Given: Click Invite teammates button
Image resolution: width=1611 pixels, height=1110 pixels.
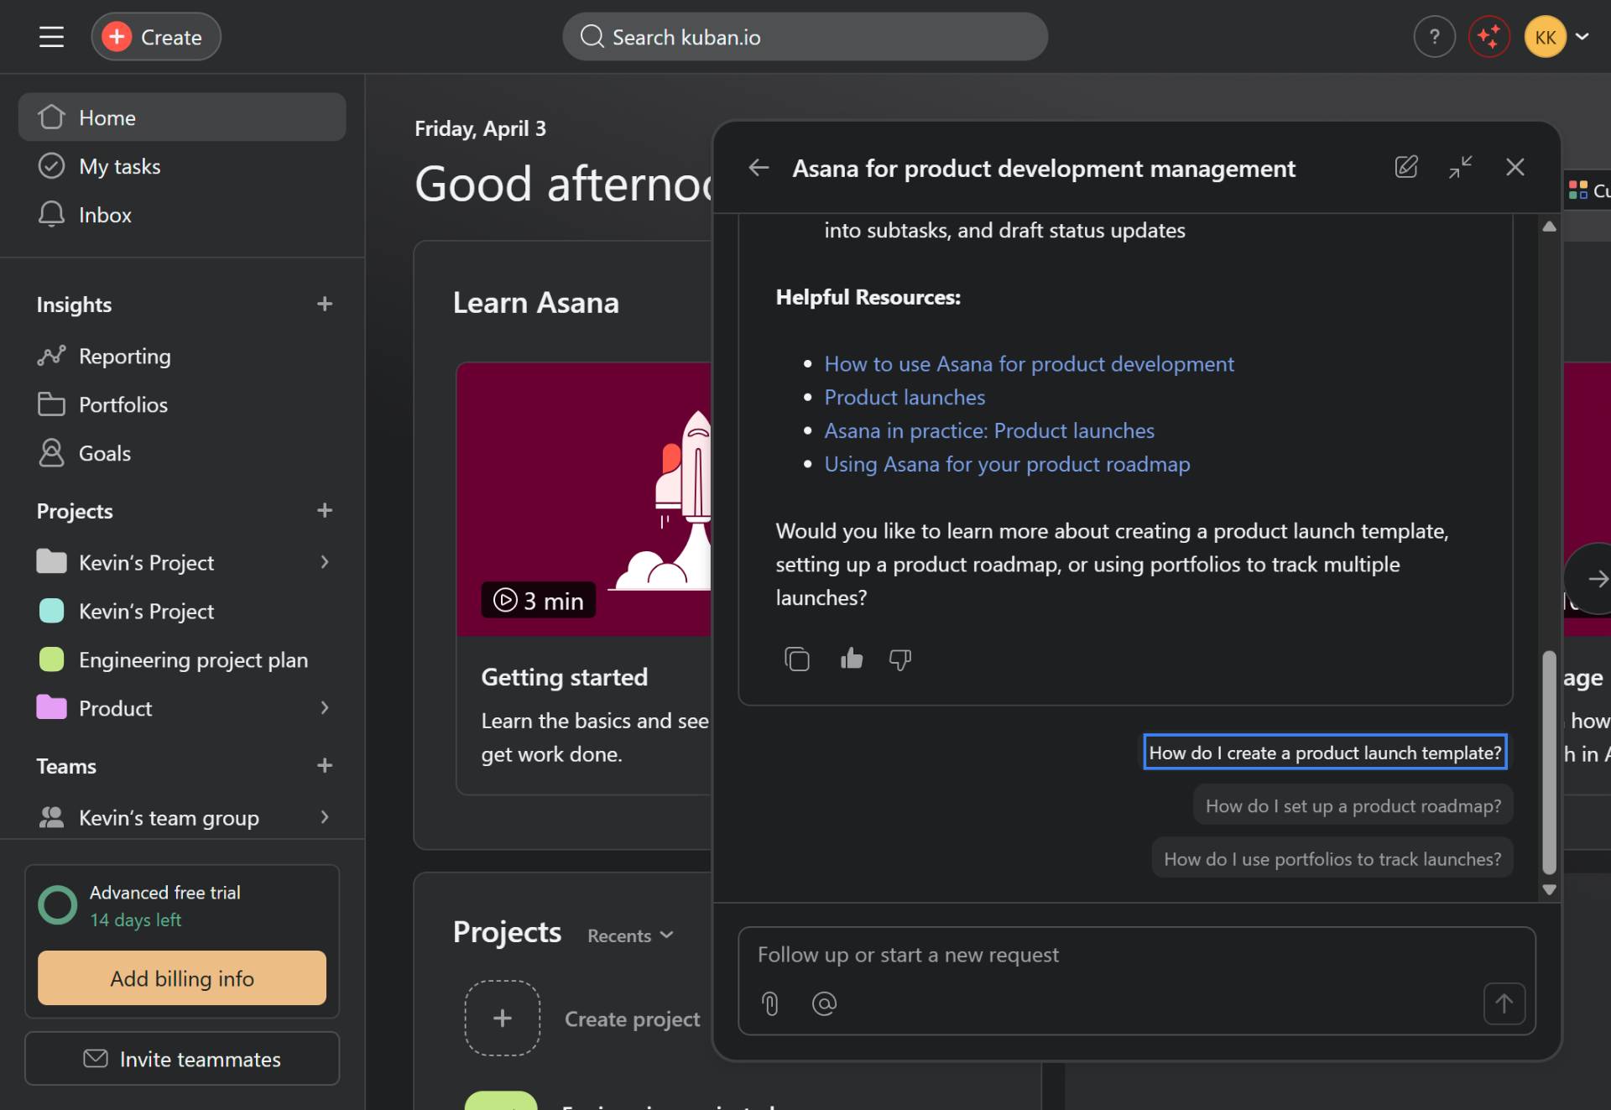Looking at the screenshot, I should pyautogui.click(x=182, y=1059).
